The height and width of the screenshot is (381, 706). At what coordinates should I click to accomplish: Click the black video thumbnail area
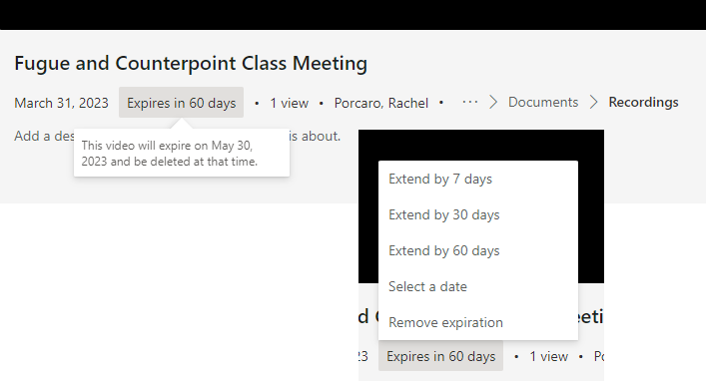click(481, 145)
